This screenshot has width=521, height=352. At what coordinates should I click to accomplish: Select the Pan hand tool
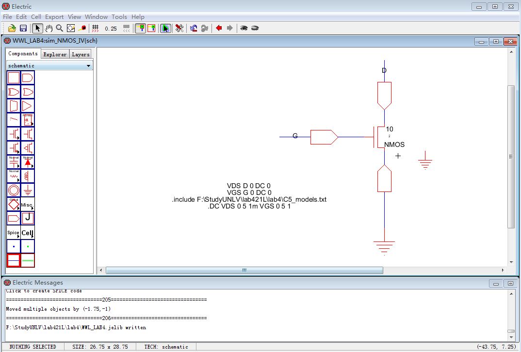click(49, 29)
